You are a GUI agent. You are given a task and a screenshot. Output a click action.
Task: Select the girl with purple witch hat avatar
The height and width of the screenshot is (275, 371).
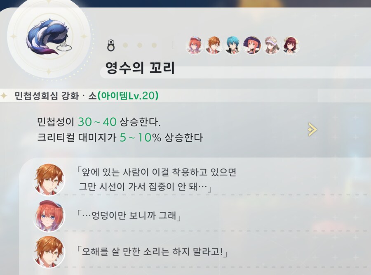coord(252,45)
